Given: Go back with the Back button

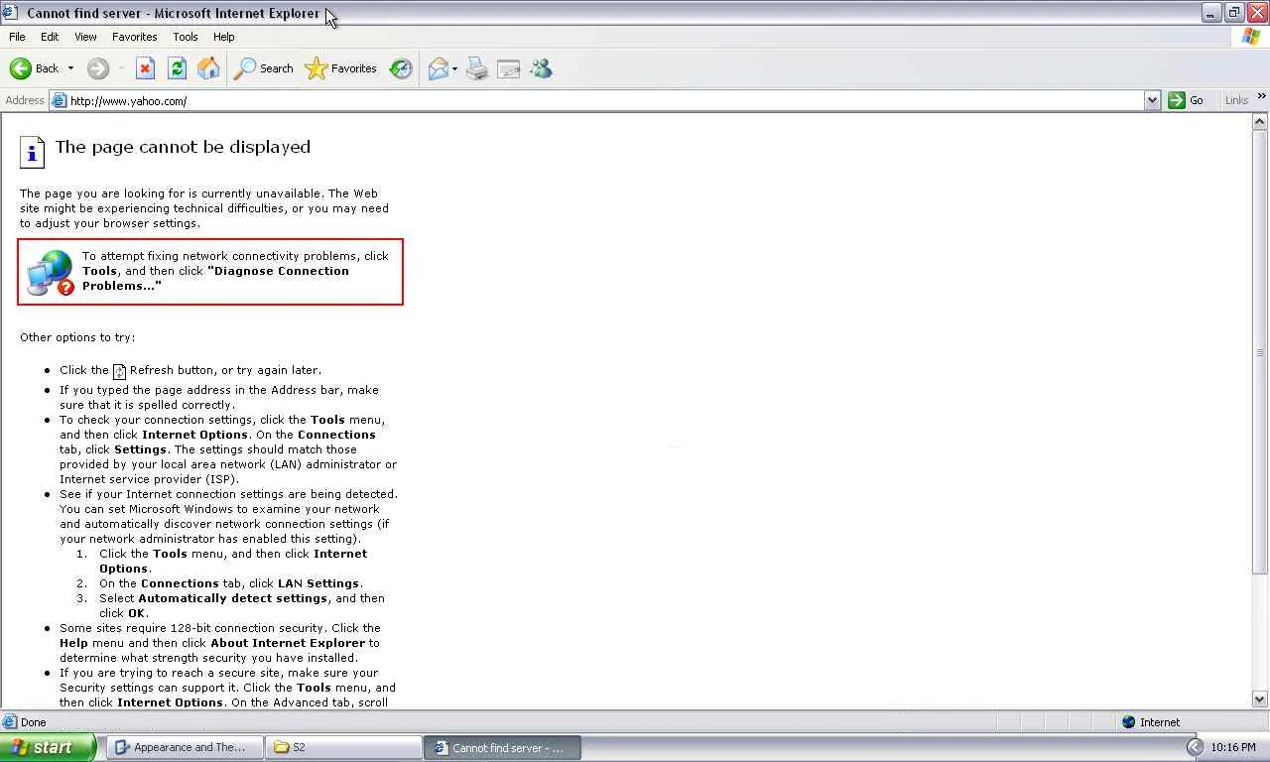Looking at the screenshot, I should click(x=35, y=68).
